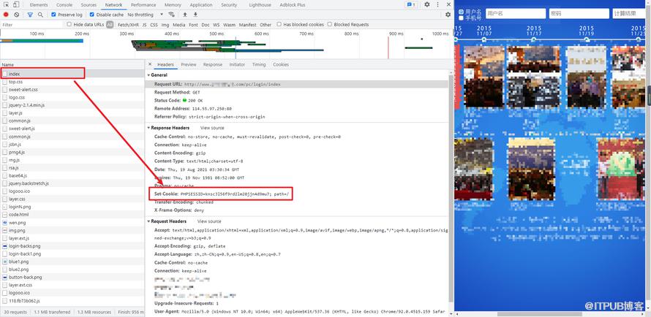Filter requests by Fetch/XHR type

(x=128, y=24)
